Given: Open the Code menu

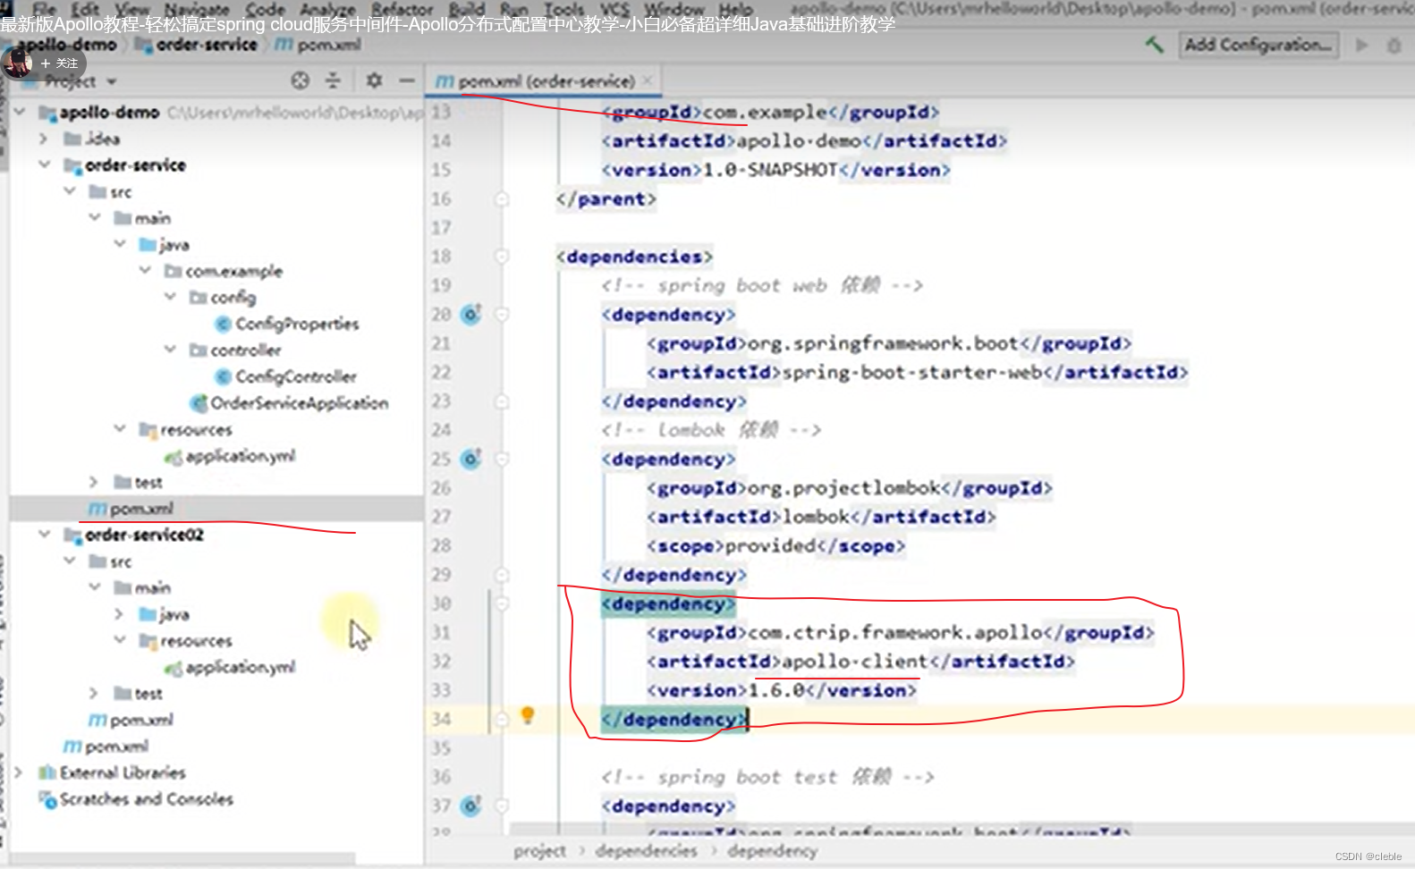Looking at the screenshot, I should point(265,8).
